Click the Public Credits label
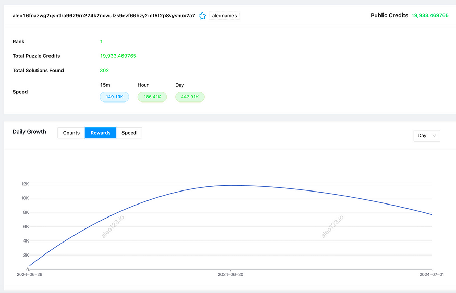Viewport: 456px width, 293px height. click(x=389, y=16)
